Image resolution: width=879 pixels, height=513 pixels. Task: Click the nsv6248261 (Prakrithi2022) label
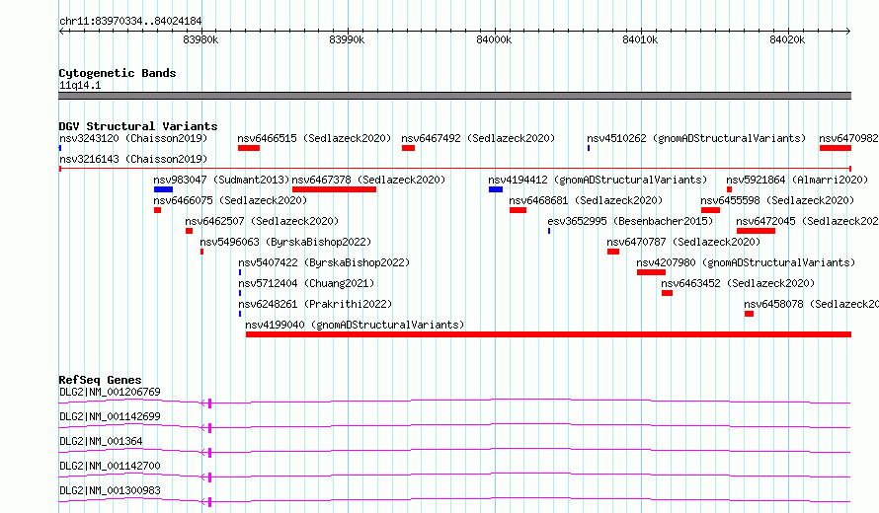tap(315, 304)
